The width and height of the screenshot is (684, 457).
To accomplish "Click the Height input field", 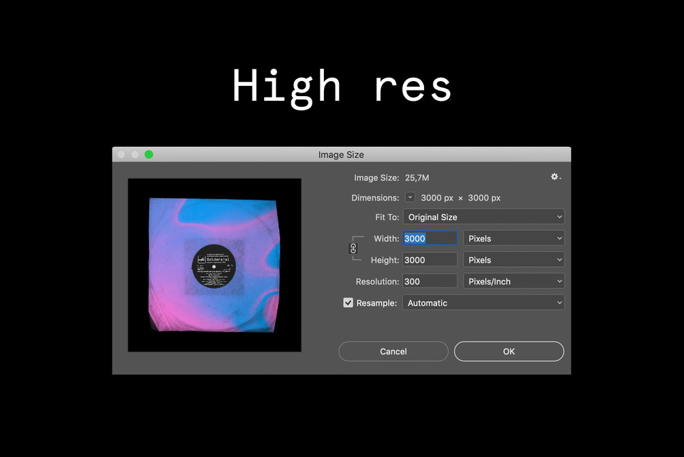I will pyautogui.click(x=429, y=259).
